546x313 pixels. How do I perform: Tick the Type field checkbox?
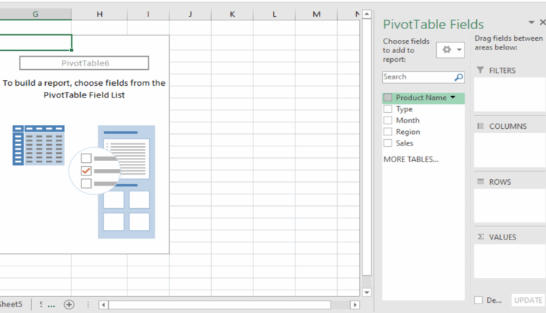[x=388, y=109]
